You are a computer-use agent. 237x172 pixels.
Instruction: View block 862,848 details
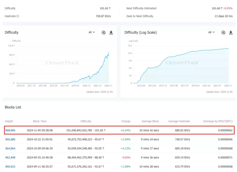click(10, 157)
